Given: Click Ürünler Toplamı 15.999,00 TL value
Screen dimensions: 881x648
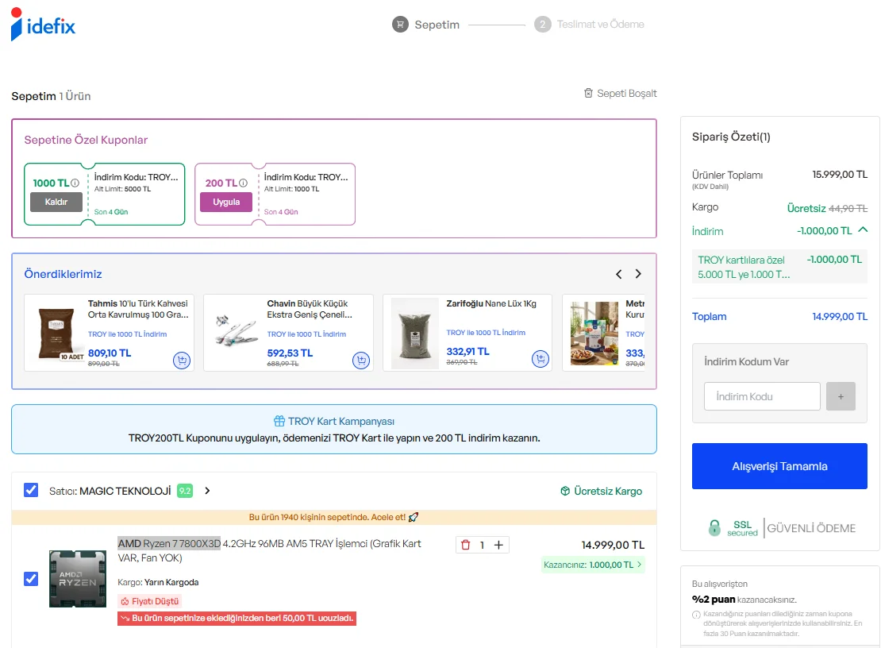Looking at the screenshot, I should click(840, 174).
